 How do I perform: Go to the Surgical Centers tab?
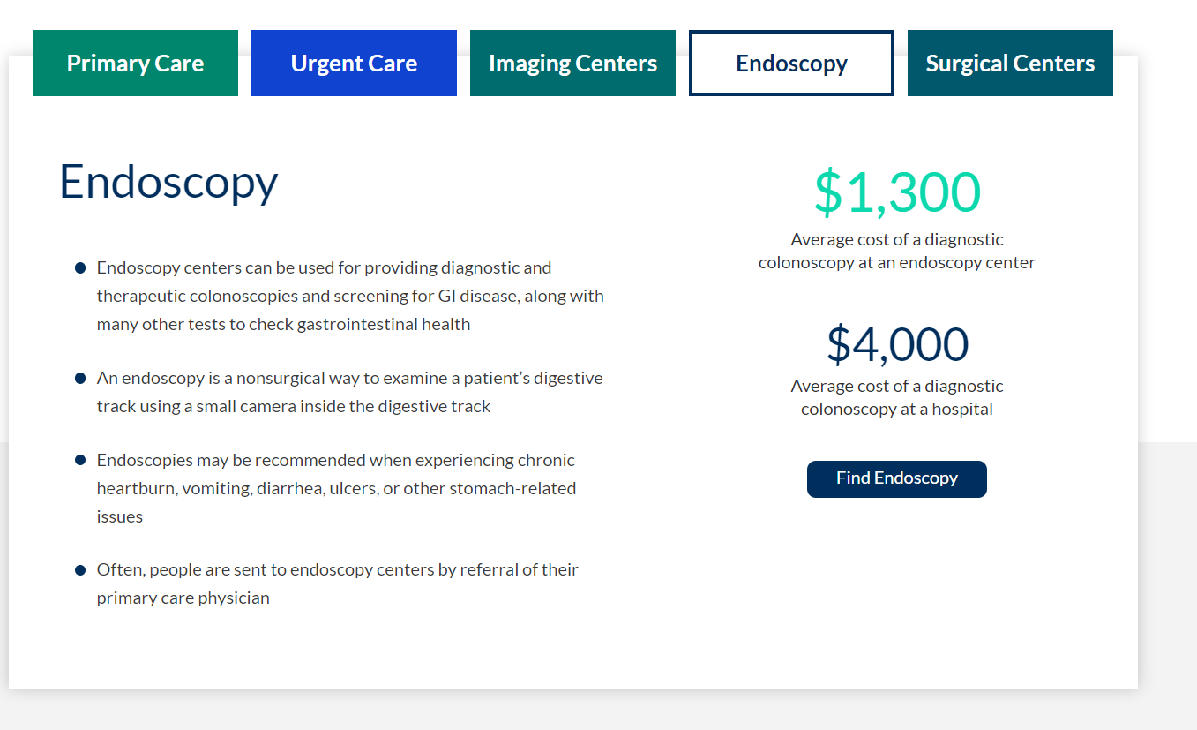(x=1010, y=64)
